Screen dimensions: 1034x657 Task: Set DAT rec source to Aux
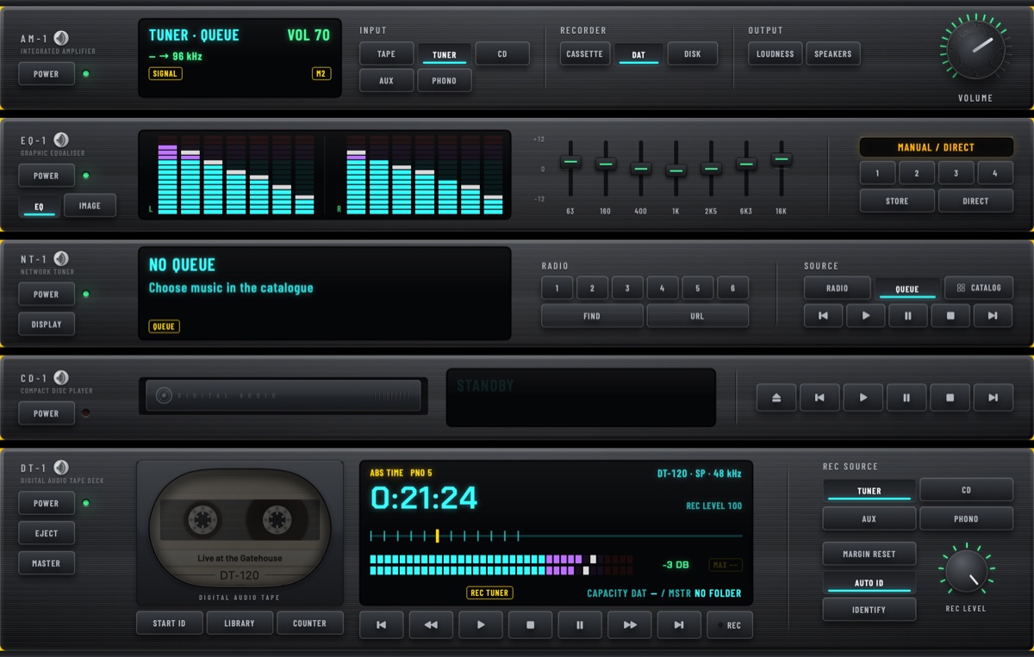pos(869,518)
